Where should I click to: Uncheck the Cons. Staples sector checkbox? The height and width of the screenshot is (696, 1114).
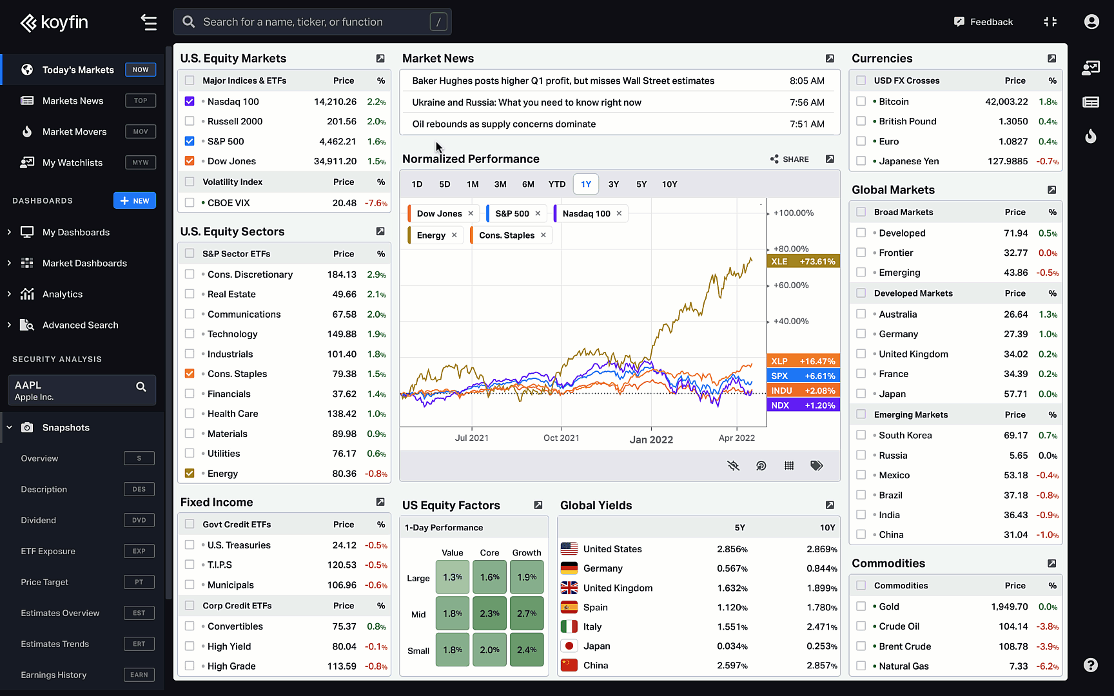[x=190, y=374]
